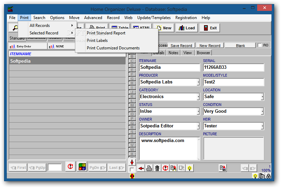Click the red refresh icon under the record list
Viewport: 281px width, 188px height.
point(71,167)
